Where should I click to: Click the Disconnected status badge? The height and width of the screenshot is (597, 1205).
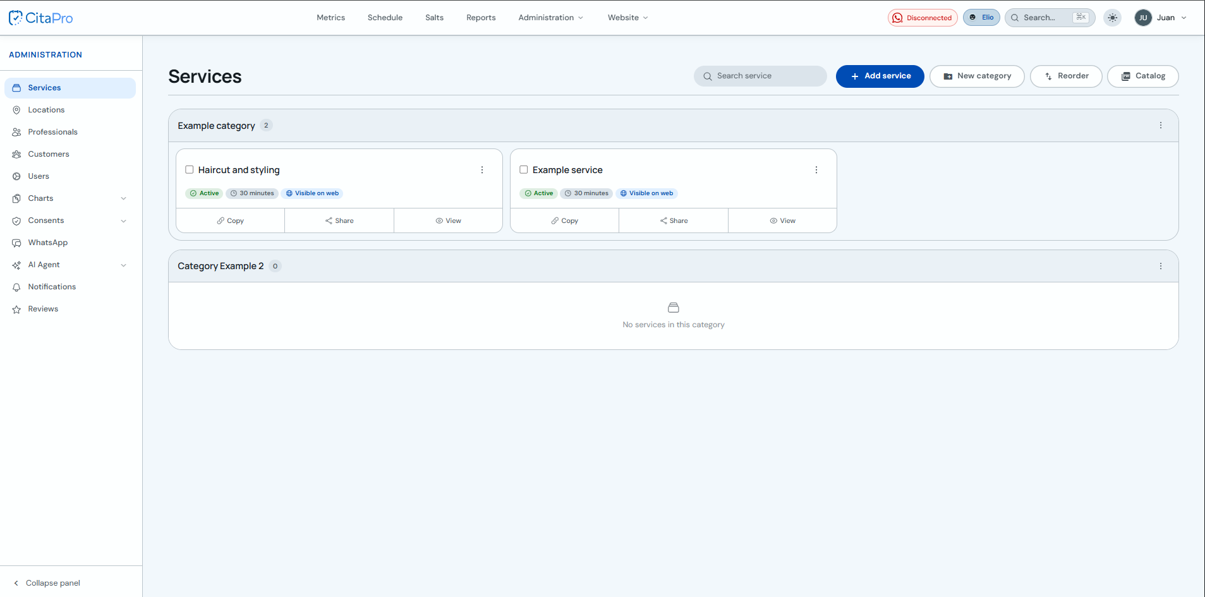pos(923,18)
